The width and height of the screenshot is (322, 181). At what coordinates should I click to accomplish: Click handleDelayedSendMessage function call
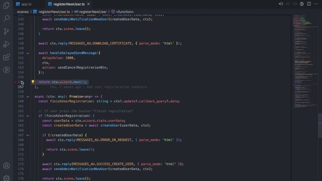coord(73,53)
